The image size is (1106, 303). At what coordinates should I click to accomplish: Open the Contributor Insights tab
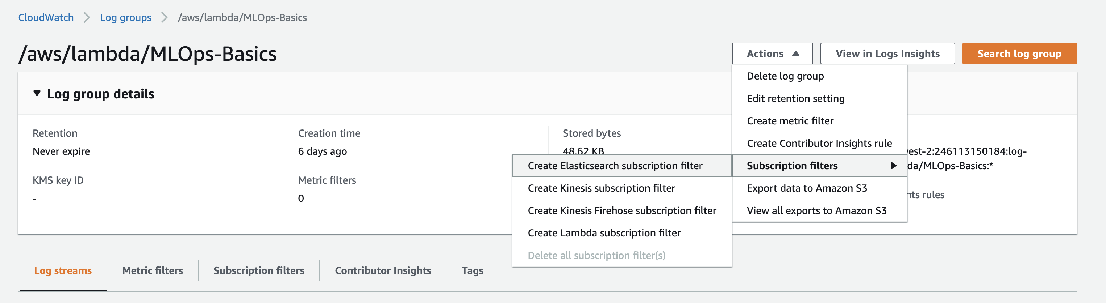(383, 270)
